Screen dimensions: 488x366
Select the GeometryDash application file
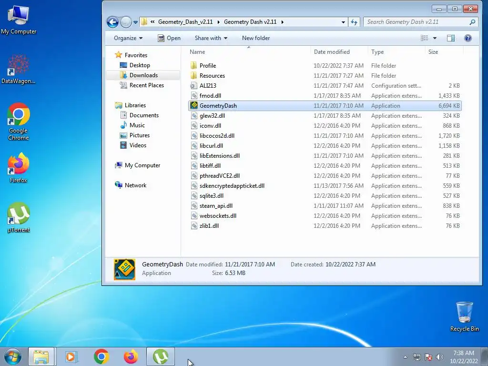325,105
